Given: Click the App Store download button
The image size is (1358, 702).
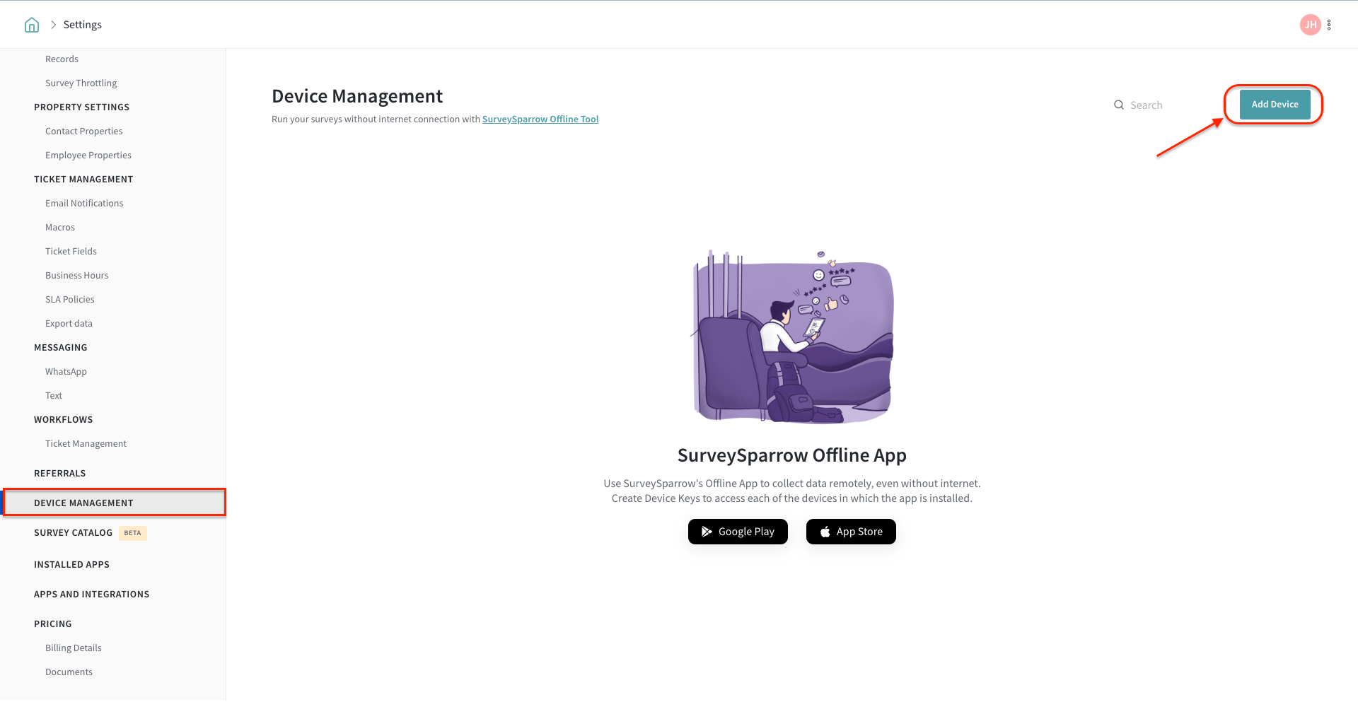Looking at the screenshot, I should click(851, 532).
